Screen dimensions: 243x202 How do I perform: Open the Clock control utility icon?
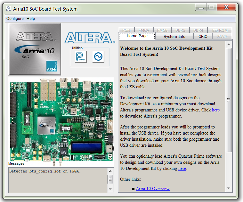tap(98, 57)
